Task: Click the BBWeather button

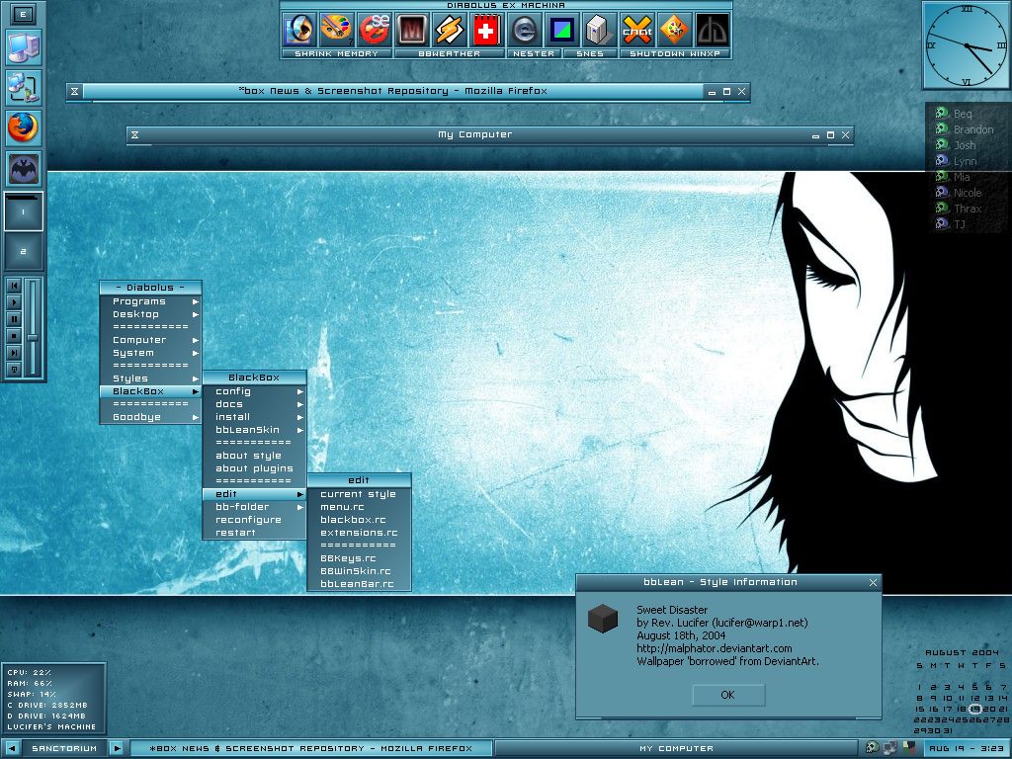Action: (450, 53)
